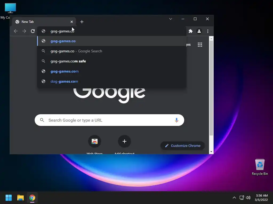273x204 pixels.
Task: Open the Windows Start menu
Action: [x=9, y=198]
